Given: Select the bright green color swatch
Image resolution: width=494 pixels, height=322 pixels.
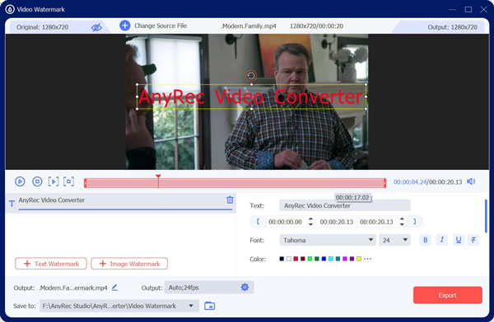Looking at the screenshot, I should [310, 259].
